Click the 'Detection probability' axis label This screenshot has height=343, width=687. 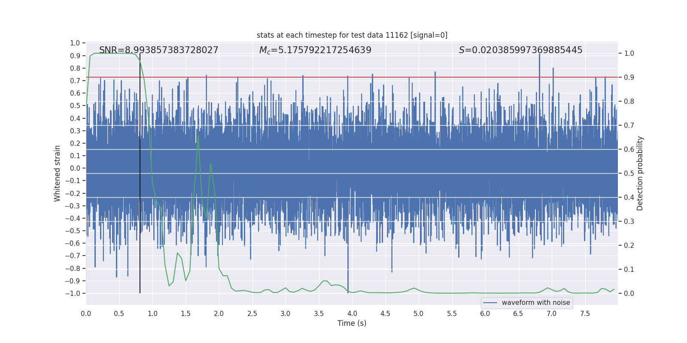coord(640,174)
